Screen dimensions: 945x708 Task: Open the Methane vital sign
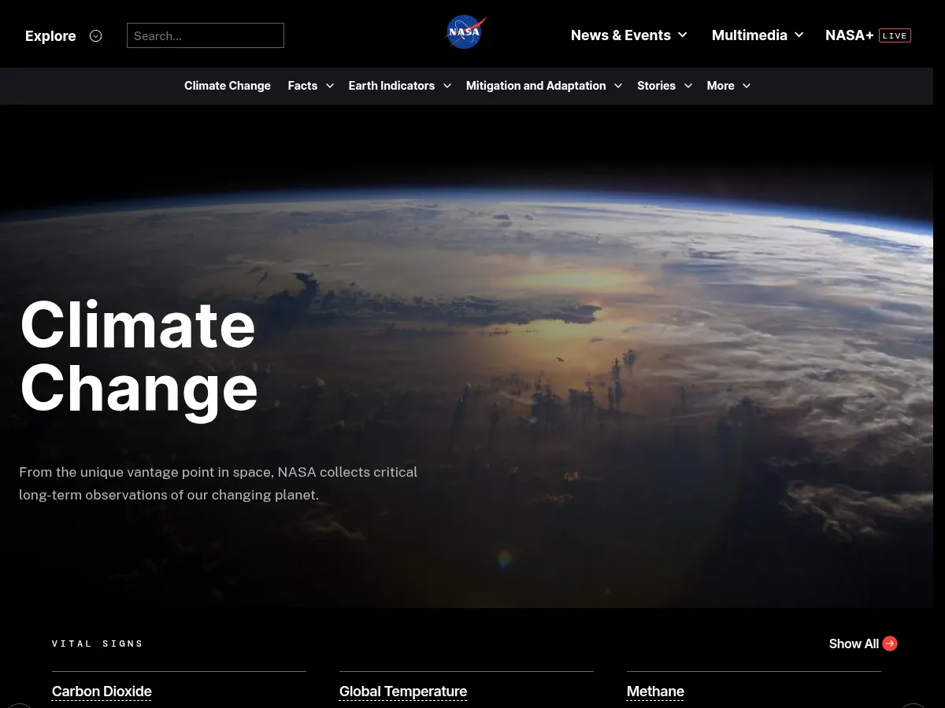pyautogui.click(x=655, y=691)
